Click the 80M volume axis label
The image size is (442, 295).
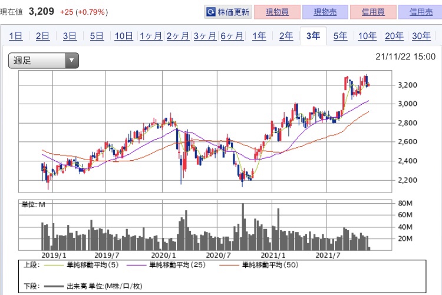click(405, 203)
